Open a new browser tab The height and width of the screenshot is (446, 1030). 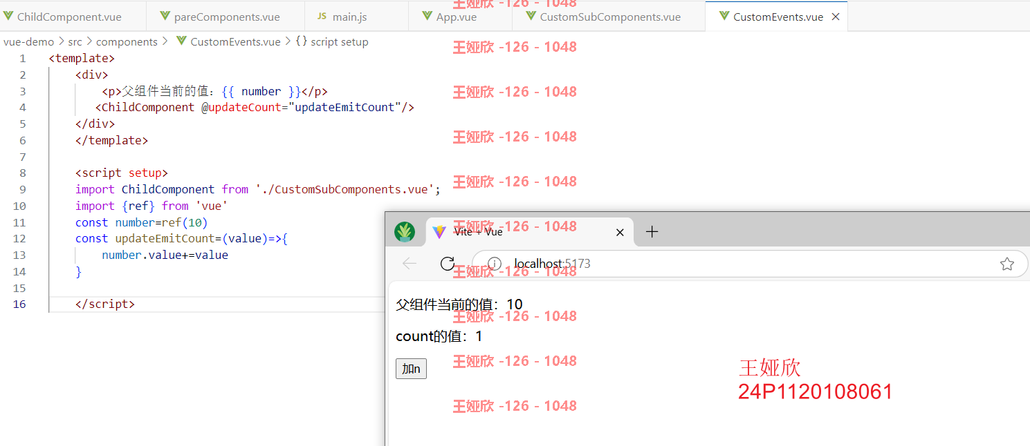(651, 232)
